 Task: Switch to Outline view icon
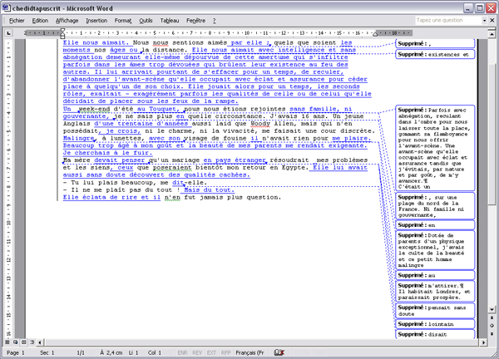point(32,342)
